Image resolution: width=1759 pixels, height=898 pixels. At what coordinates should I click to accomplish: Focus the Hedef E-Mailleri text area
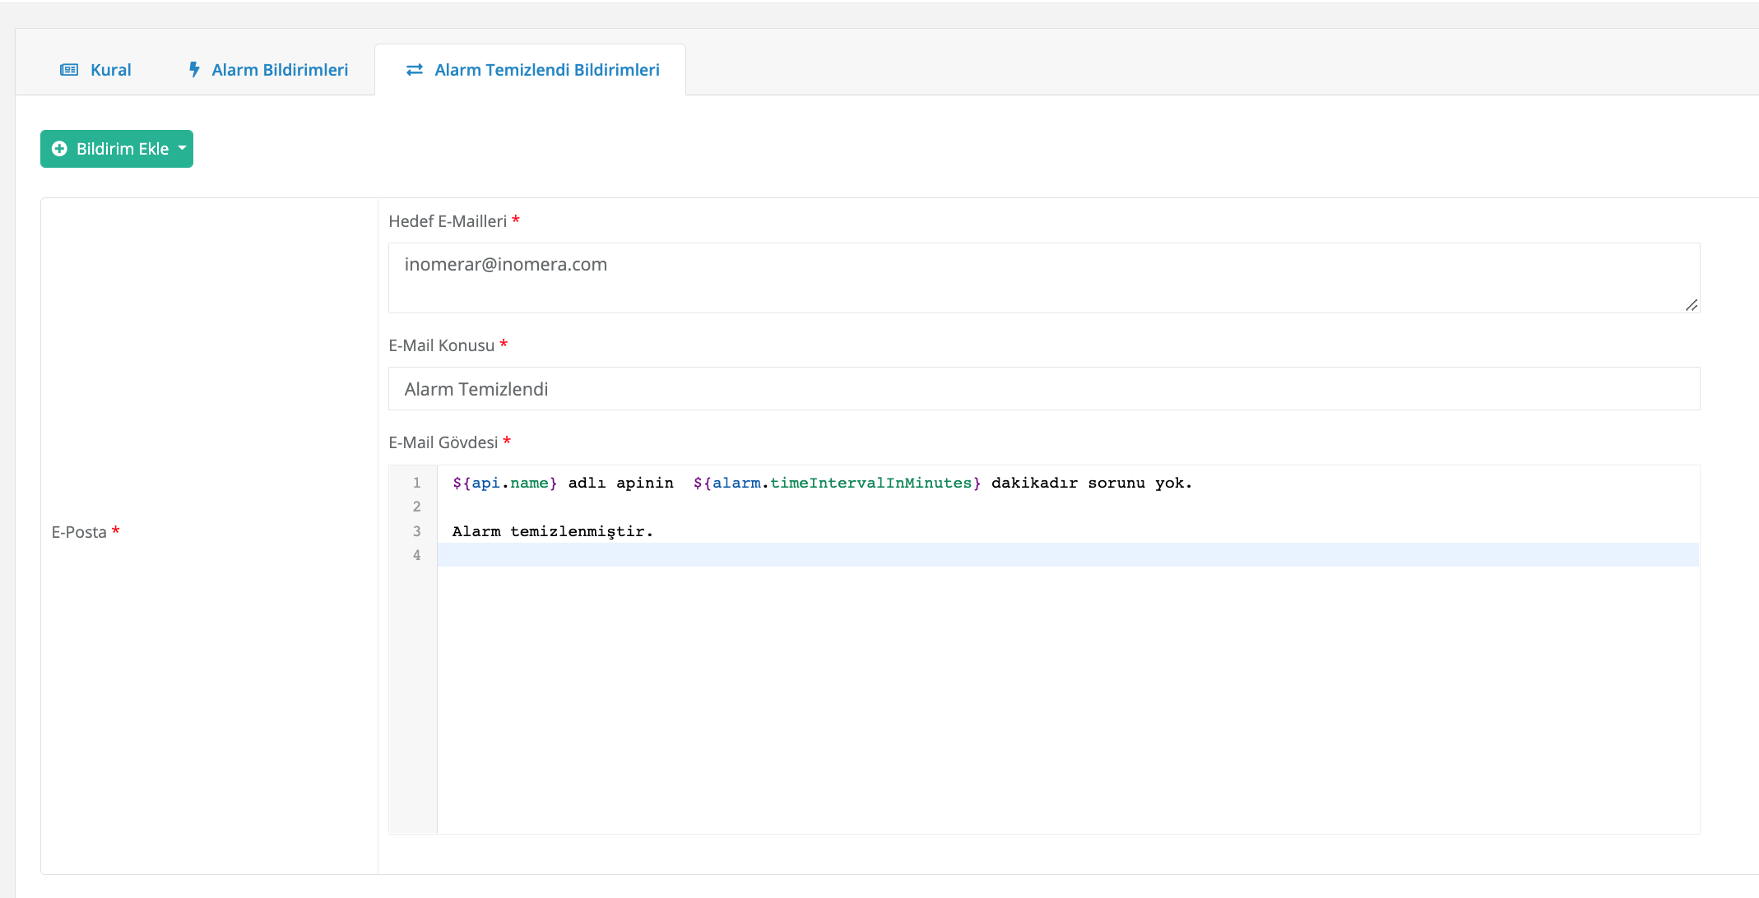click(1044, 278)
